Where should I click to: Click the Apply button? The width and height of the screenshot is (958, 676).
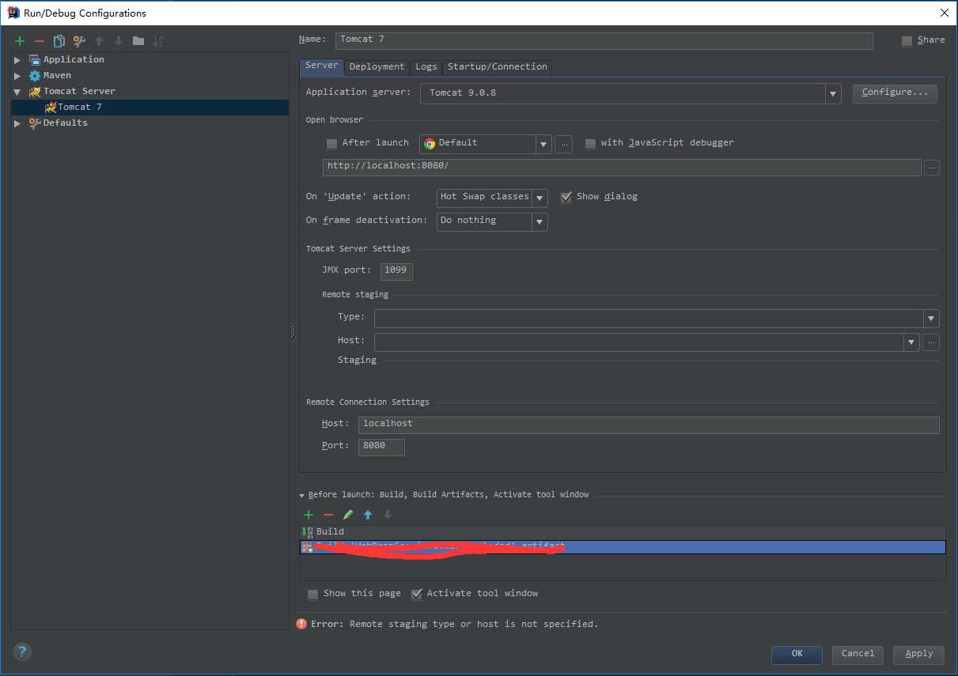tap(919, 655)
